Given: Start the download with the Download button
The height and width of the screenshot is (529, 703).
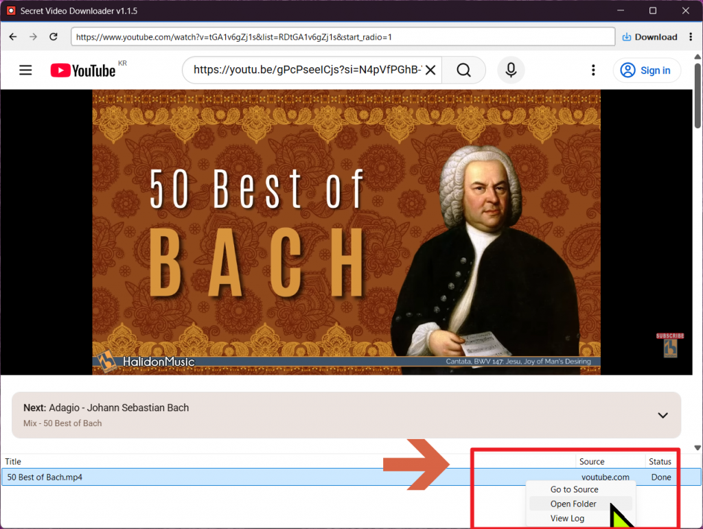Looking at the screenshot, I should pos(649,37).
